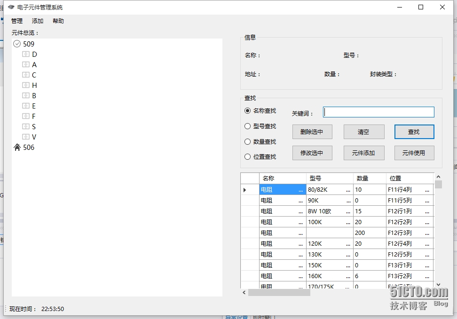Click the drawer icon next to B
The image size is (457, 319).
(26, 95)
